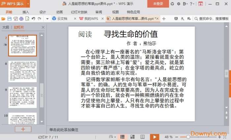
Task: Close the 我的WPS tab
Action: [103, 18]
